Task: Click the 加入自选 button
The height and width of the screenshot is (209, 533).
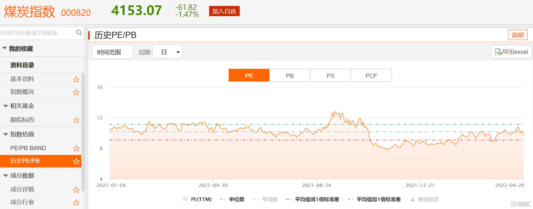Action: click(224, 11)
